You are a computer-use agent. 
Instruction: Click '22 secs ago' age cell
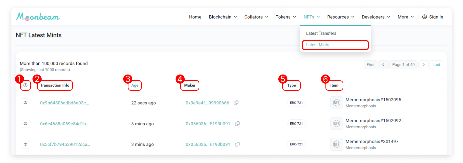point(143,103)
